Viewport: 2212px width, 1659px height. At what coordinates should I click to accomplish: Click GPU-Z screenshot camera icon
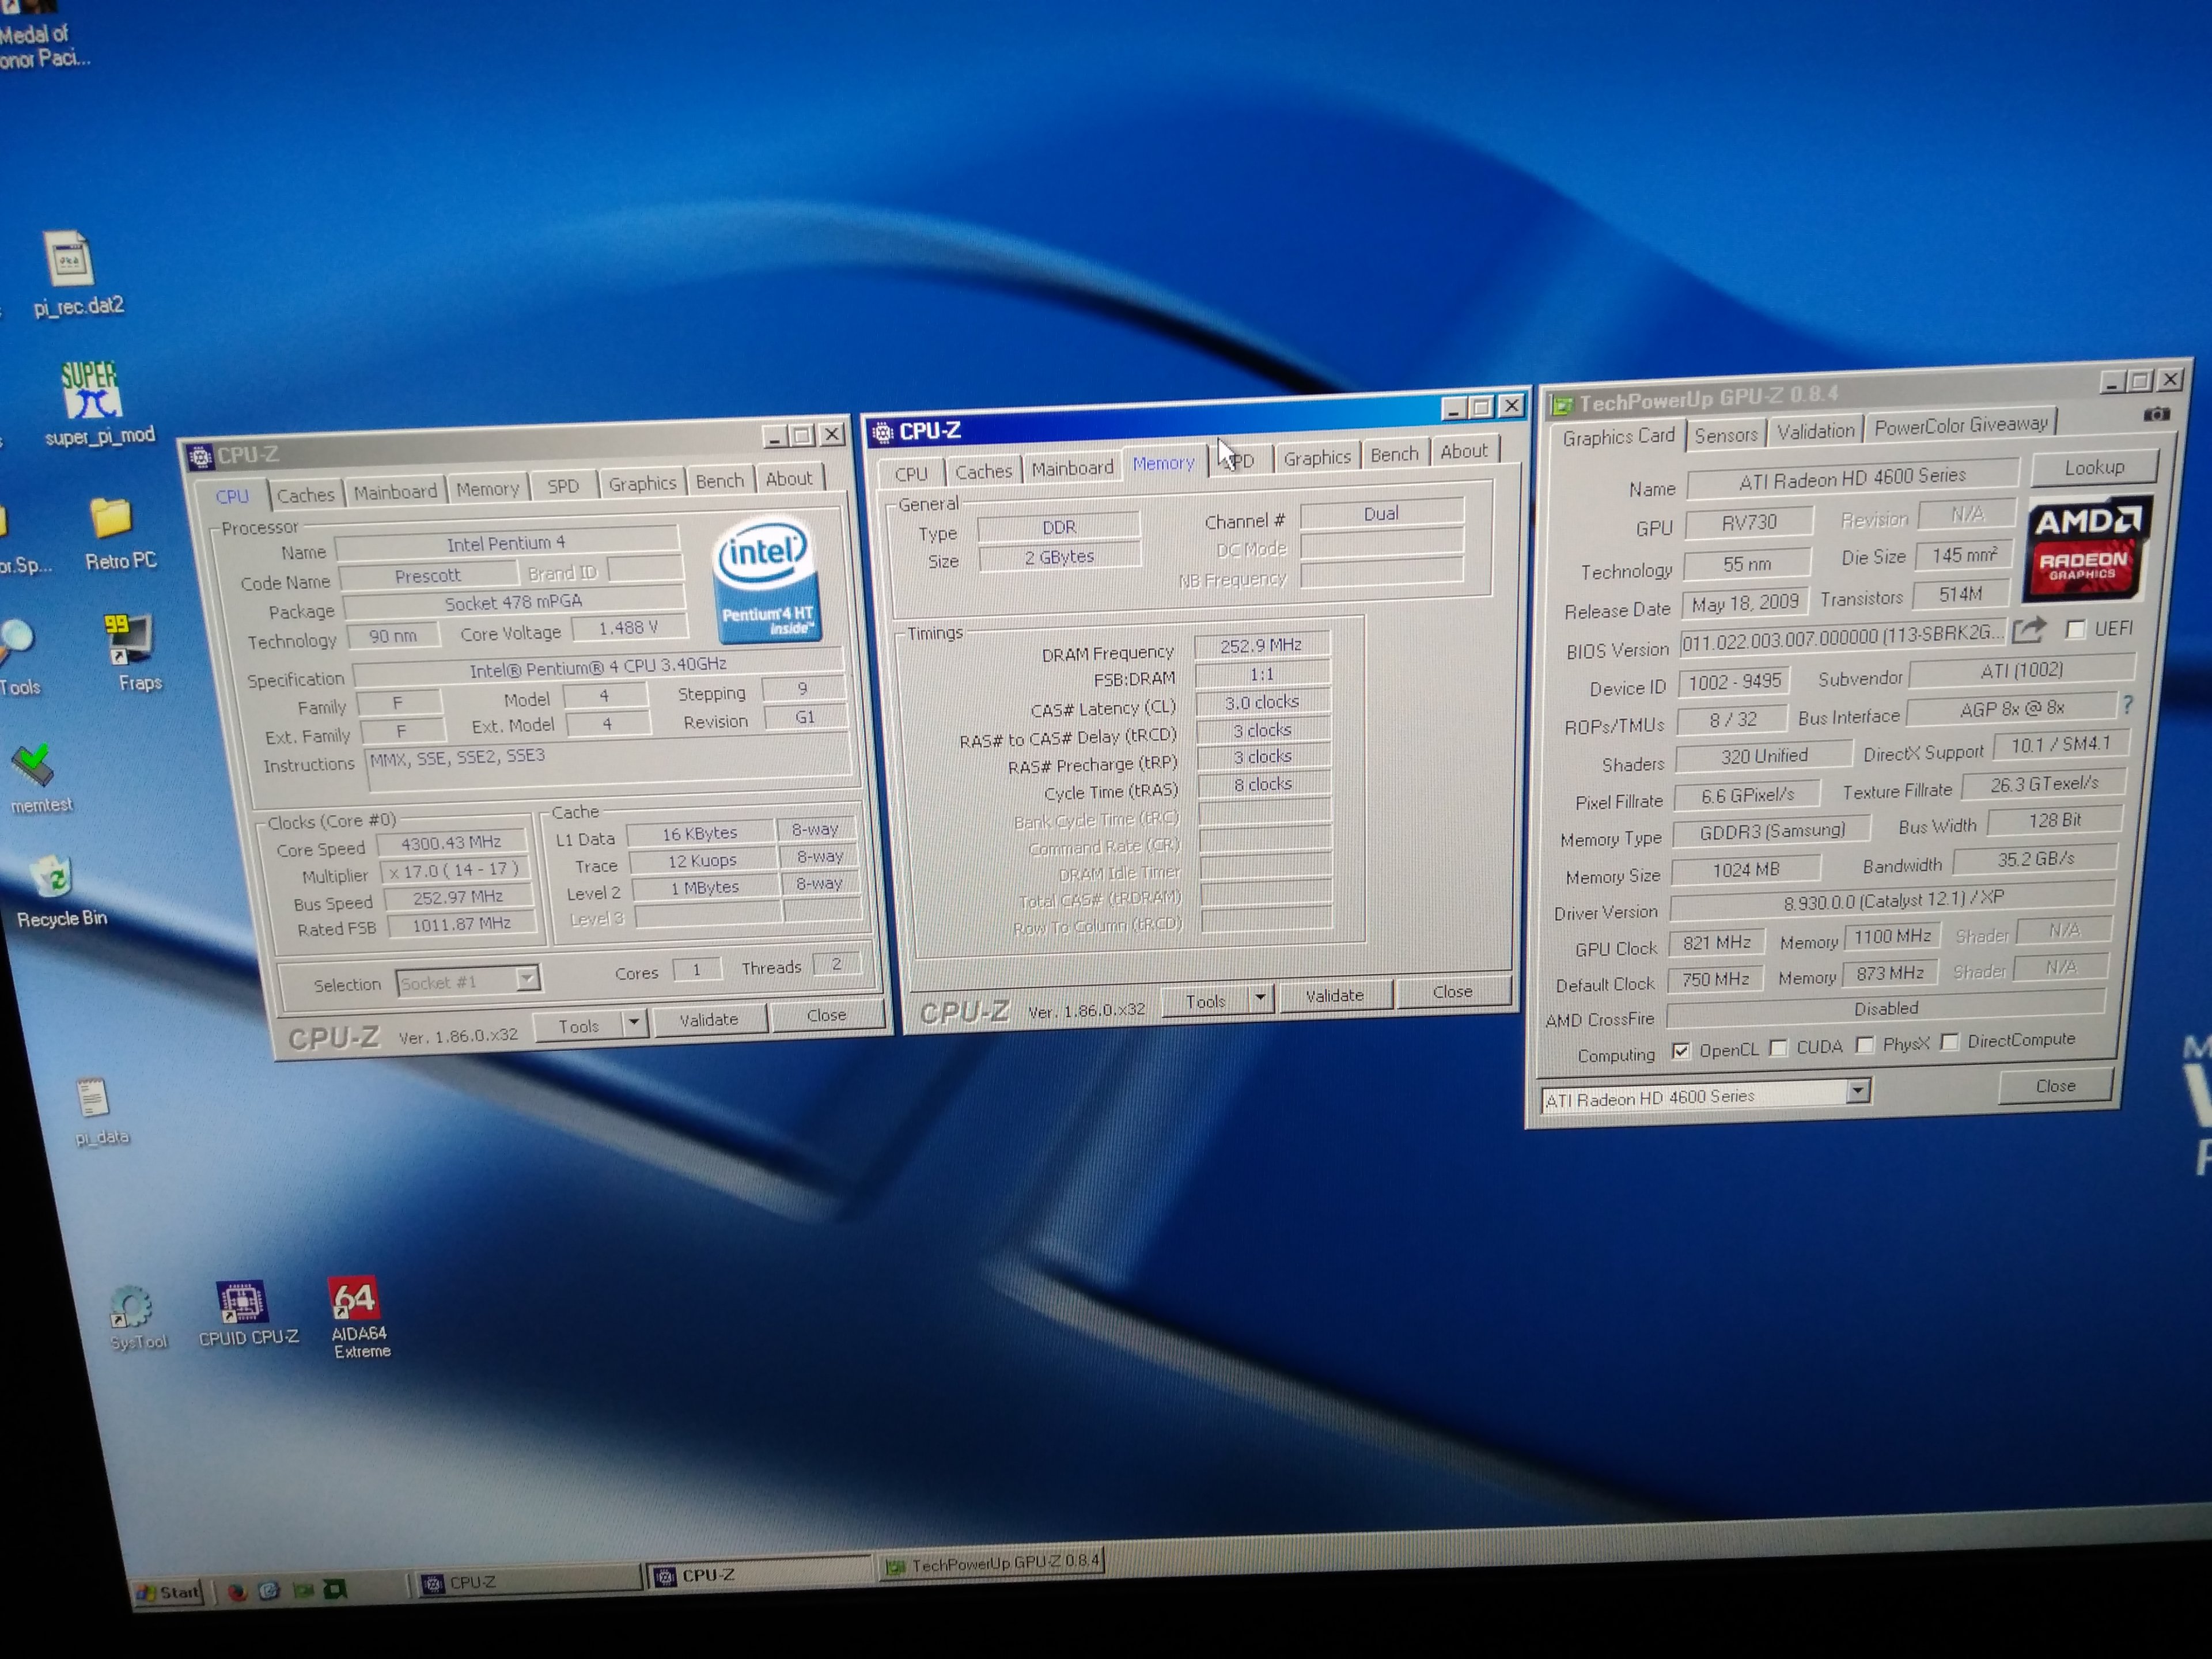coord(2156,414)
